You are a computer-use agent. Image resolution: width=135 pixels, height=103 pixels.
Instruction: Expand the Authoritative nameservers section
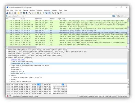point(9,81)
